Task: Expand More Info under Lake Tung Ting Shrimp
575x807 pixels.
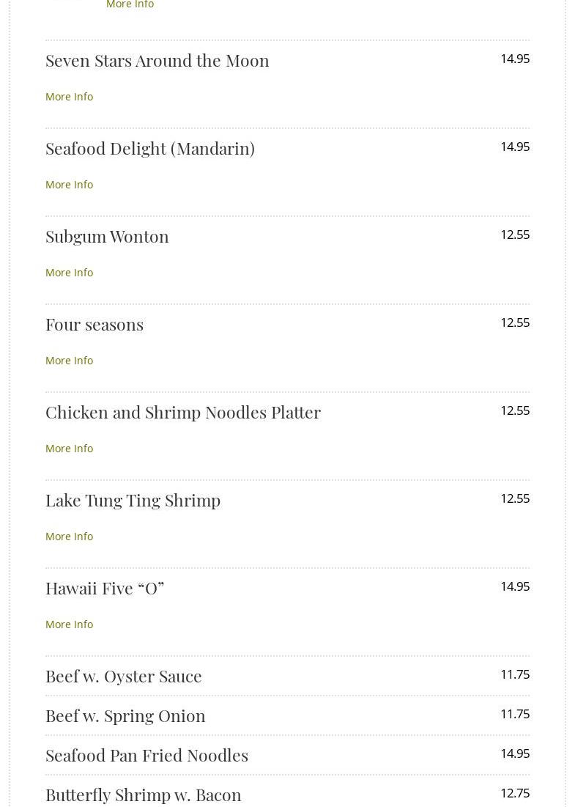Action: point(69,537)
